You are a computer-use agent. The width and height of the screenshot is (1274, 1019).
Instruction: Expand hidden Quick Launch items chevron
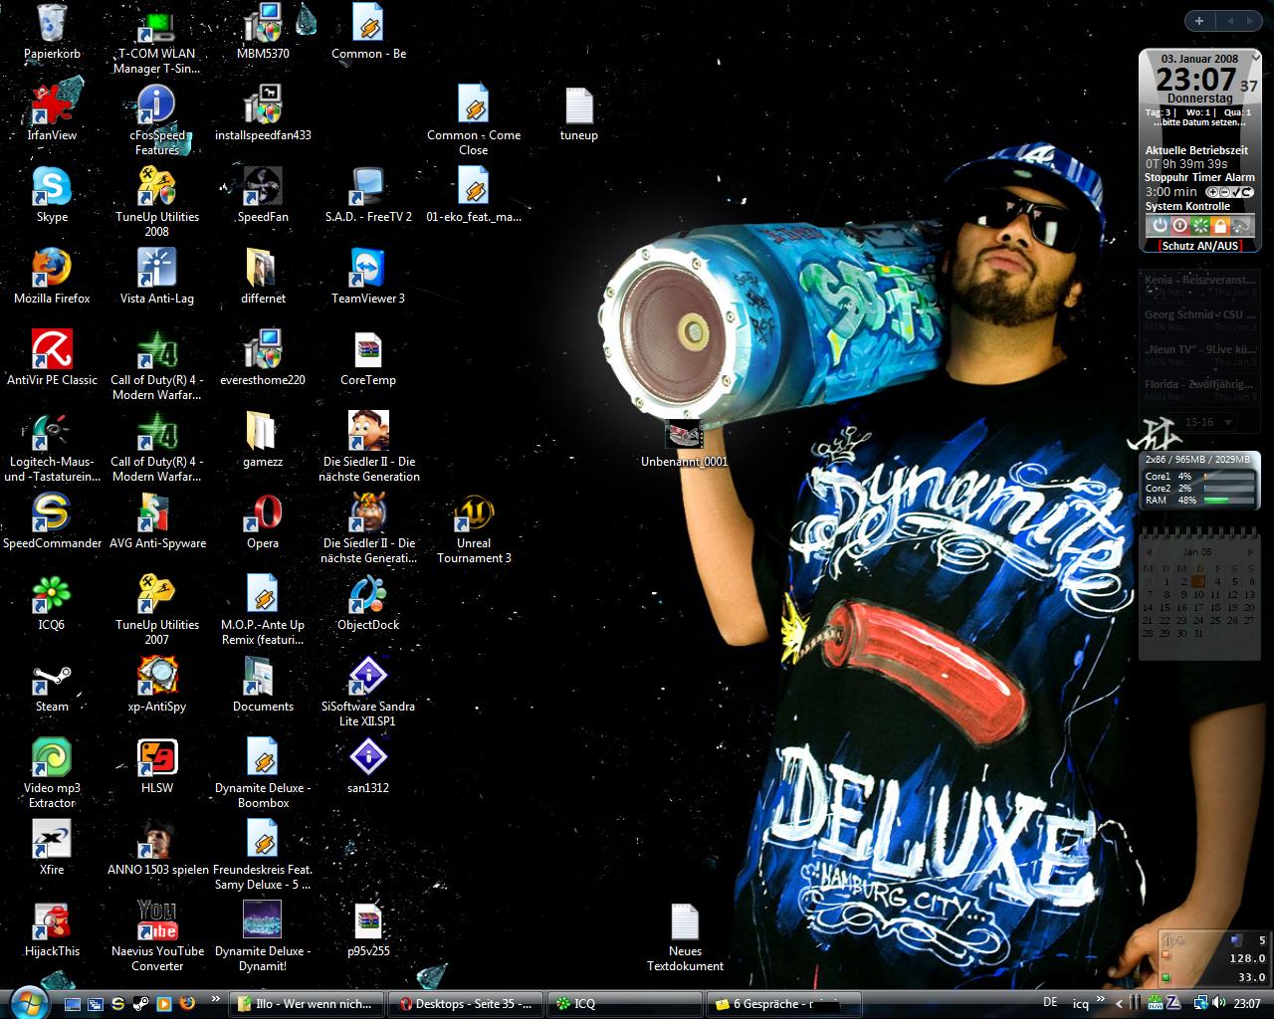click(216, 998)
